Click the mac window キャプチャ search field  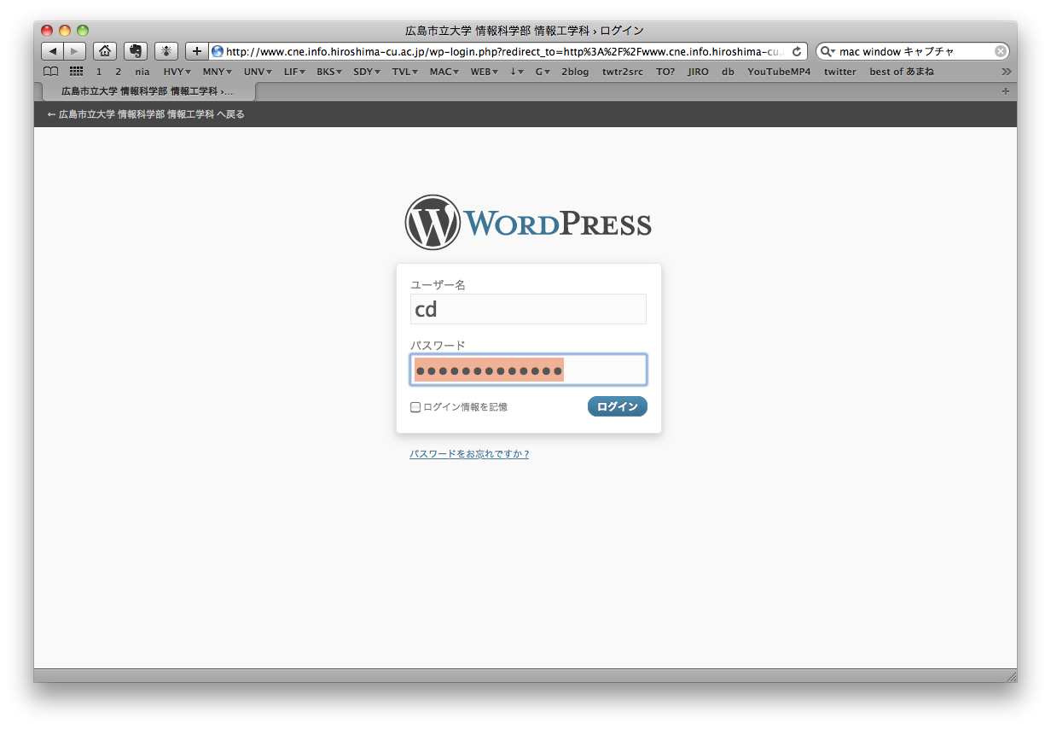[x=913, y=51]
